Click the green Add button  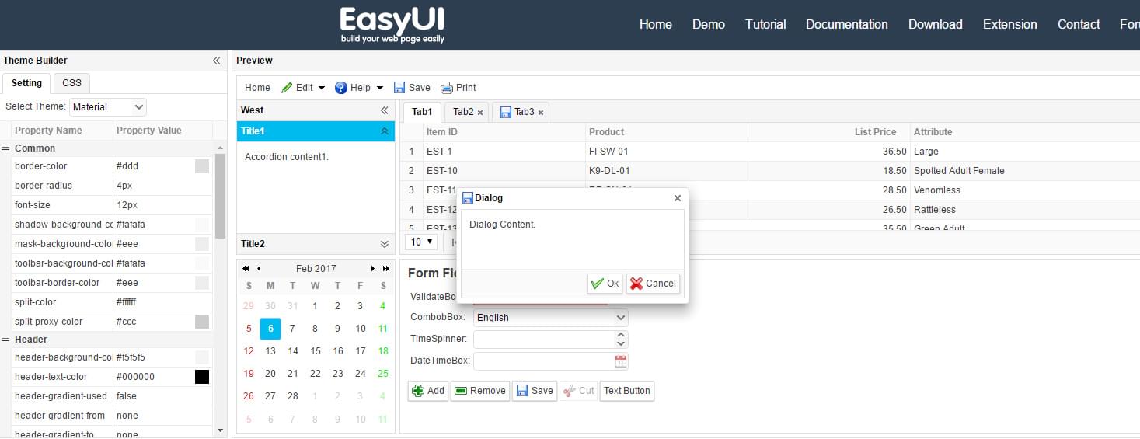(x=427, y=391)
